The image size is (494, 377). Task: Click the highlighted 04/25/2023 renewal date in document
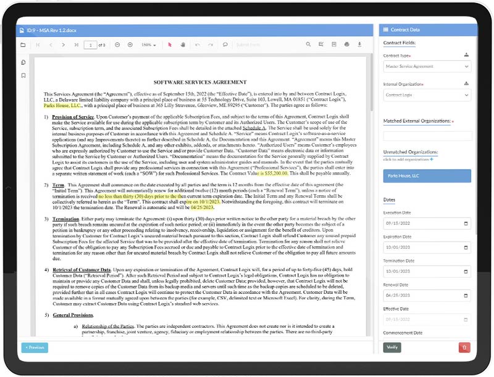pos(202,208)
